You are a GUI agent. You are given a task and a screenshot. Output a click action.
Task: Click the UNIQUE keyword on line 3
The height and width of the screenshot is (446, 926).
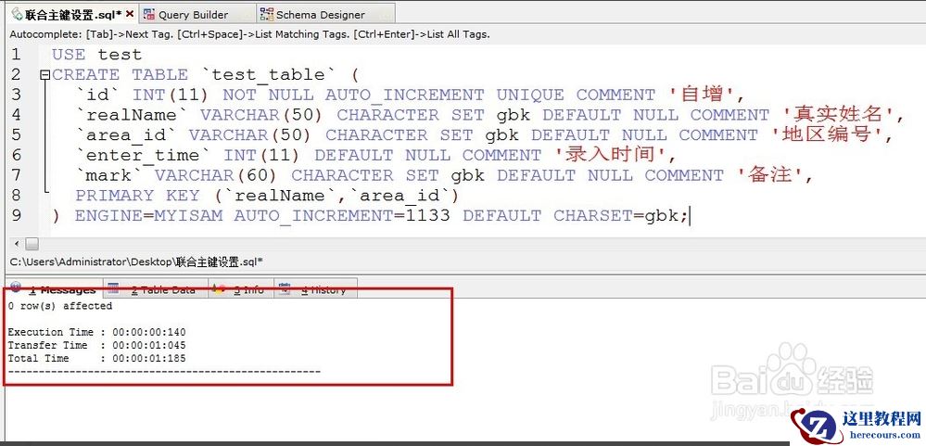tap(530, 95)
